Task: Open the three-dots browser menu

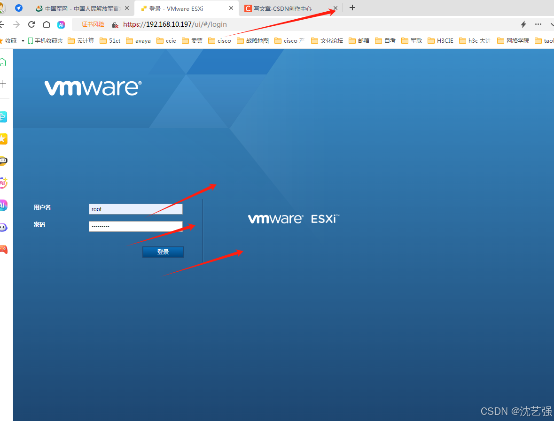Action: tap(538, 24)
